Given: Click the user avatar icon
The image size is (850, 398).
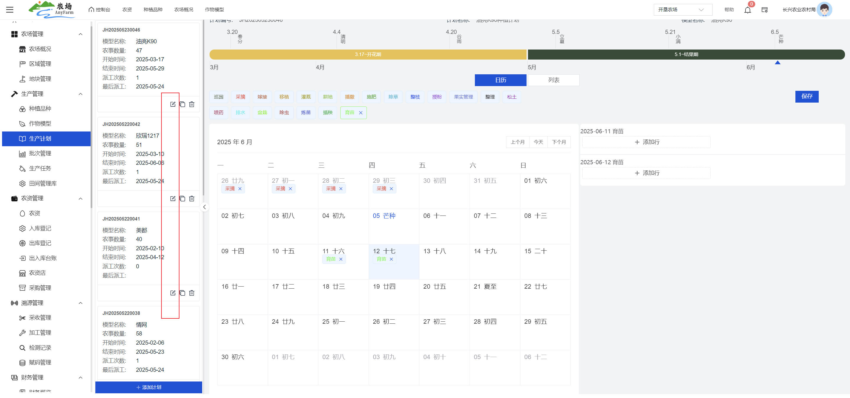Looking at the screenshot, I should (x=824, y=9).
